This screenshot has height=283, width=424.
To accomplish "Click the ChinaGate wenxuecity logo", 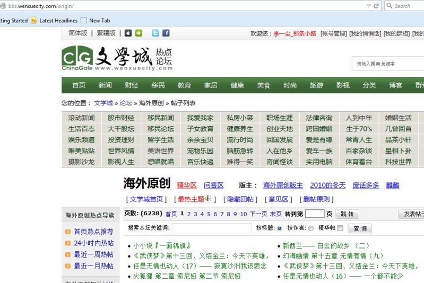I will (117, 58).
